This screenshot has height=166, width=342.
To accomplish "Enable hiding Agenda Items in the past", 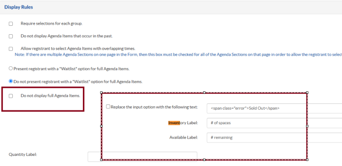I will (11, 36).
